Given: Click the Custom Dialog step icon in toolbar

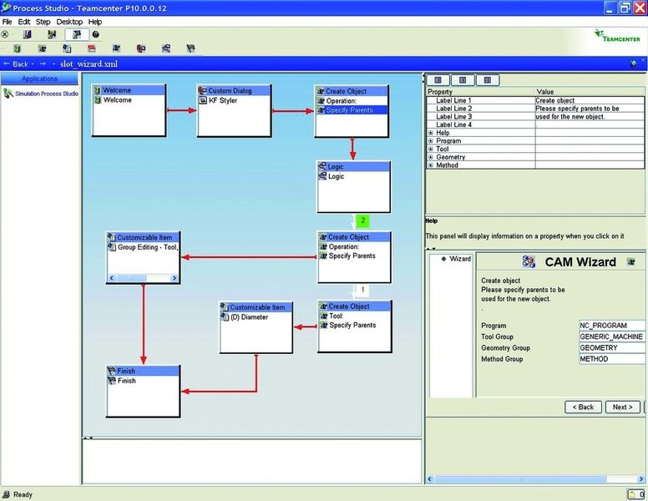Looking at the screenshot, I should click(x=141, y=48).
